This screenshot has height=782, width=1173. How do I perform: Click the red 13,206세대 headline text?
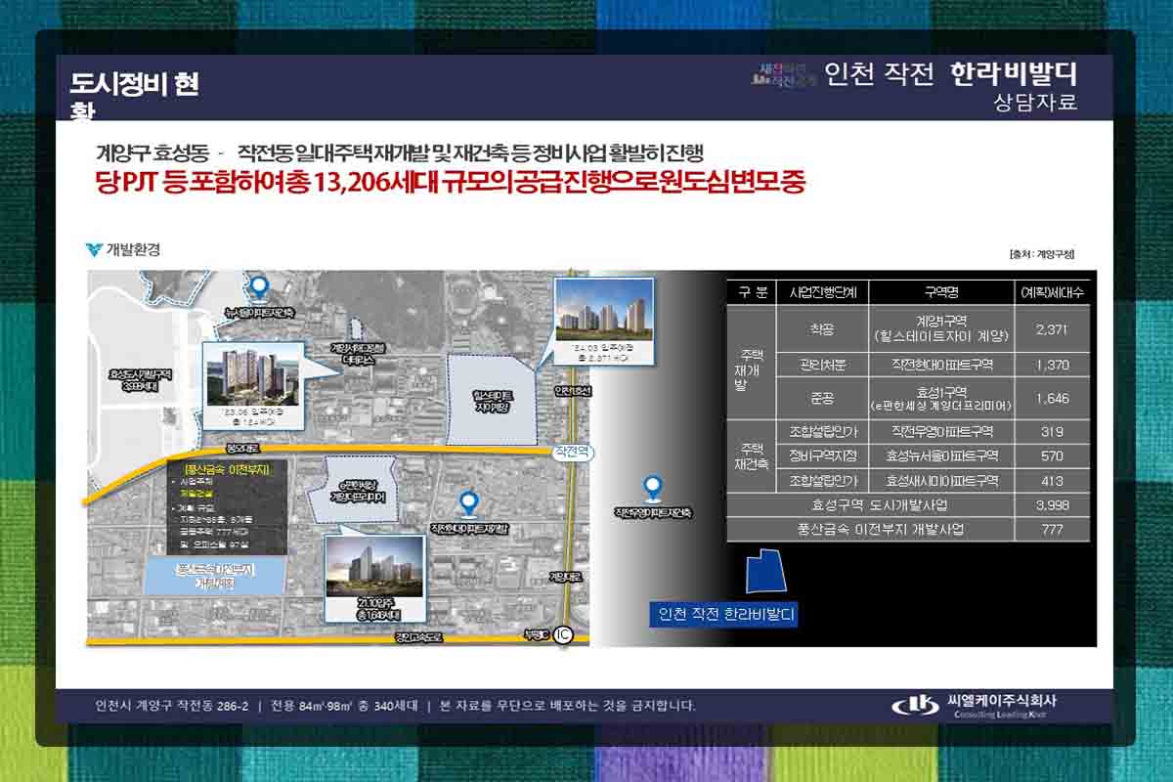(450, 182)
